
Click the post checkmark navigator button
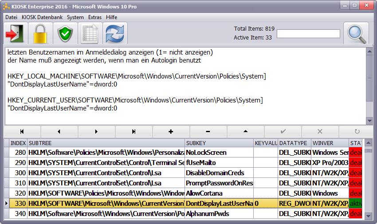283,131
